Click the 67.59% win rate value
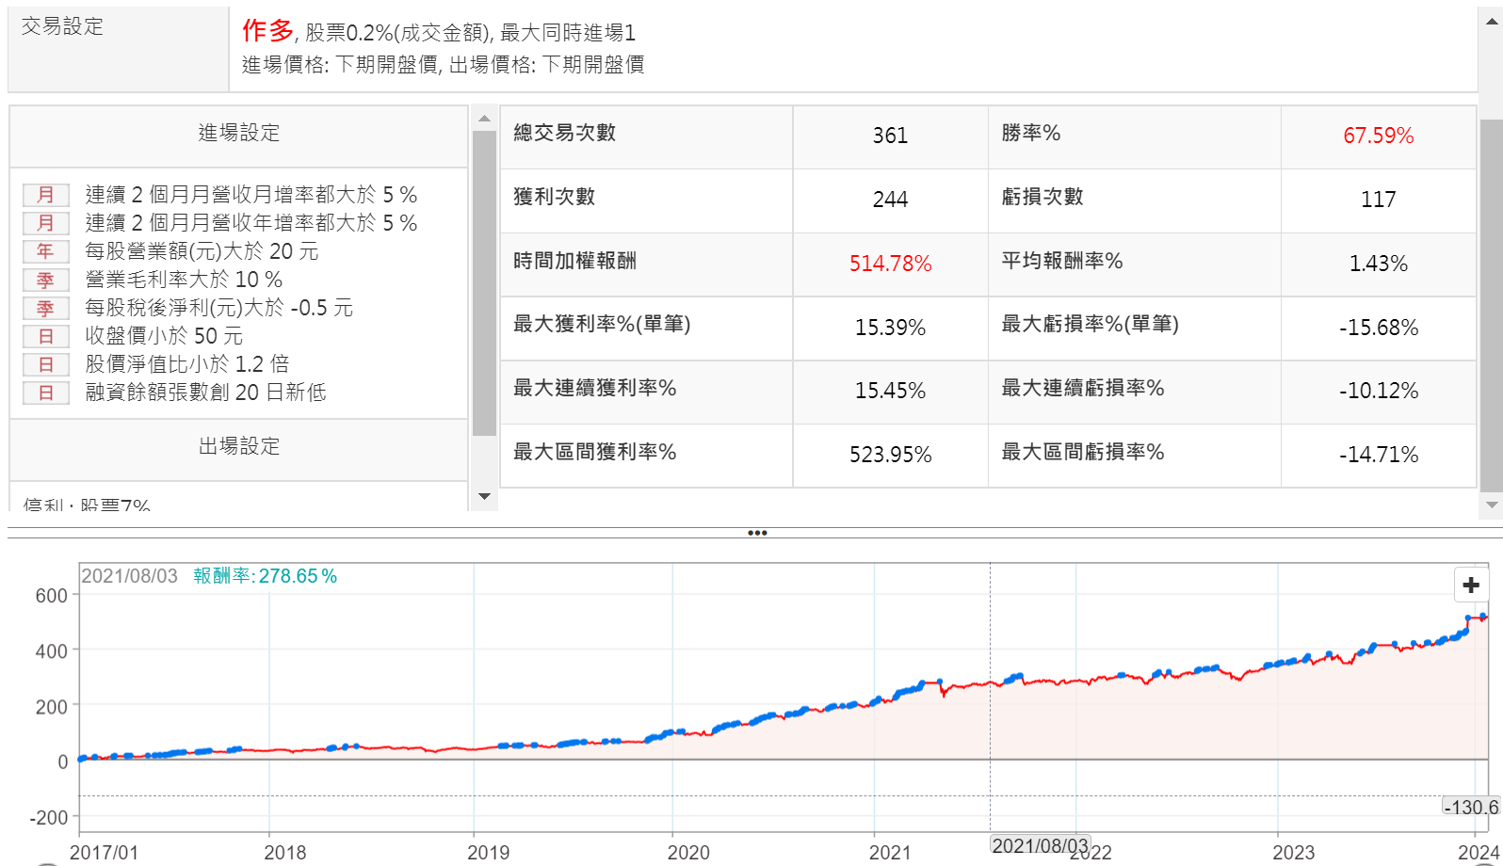The height and width of the screenshot is (866, 1503). [x=1378, y=136]
